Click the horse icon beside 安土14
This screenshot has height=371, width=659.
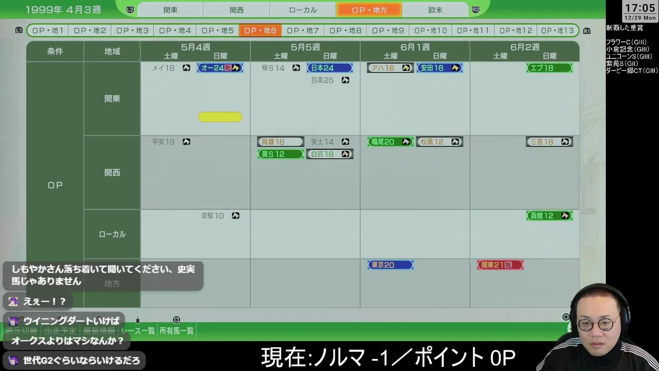(345, 142)
